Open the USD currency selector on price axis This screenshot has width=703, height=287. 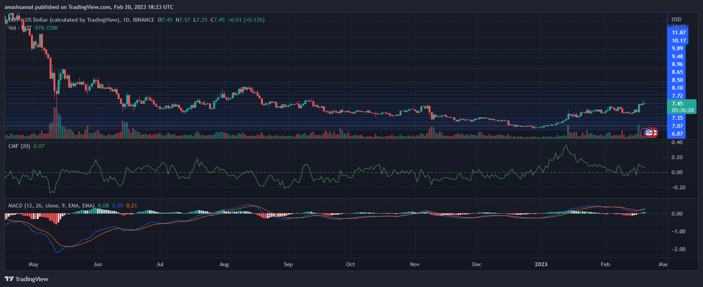(676, 19)
